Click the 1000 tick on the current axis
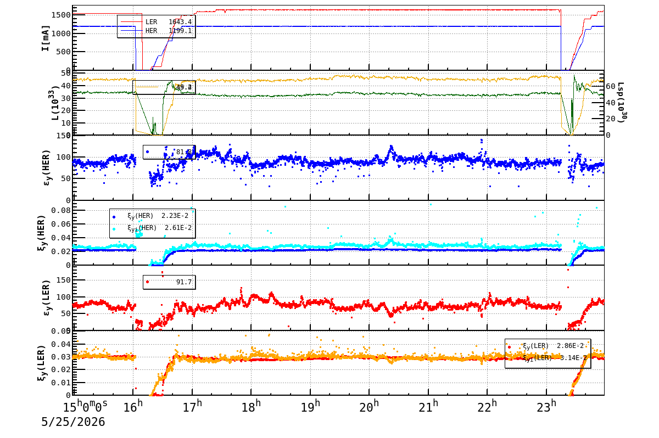The width and height of the screenshot is (659, 438). pyautogui.click(x=62, y=33)
